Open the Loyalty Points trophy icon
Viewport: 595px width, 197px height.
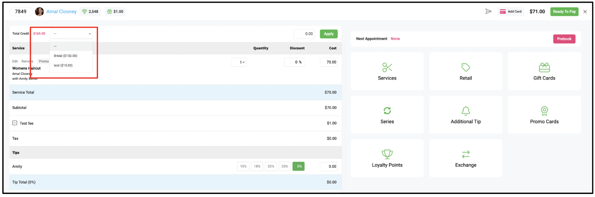click(387, 154)
